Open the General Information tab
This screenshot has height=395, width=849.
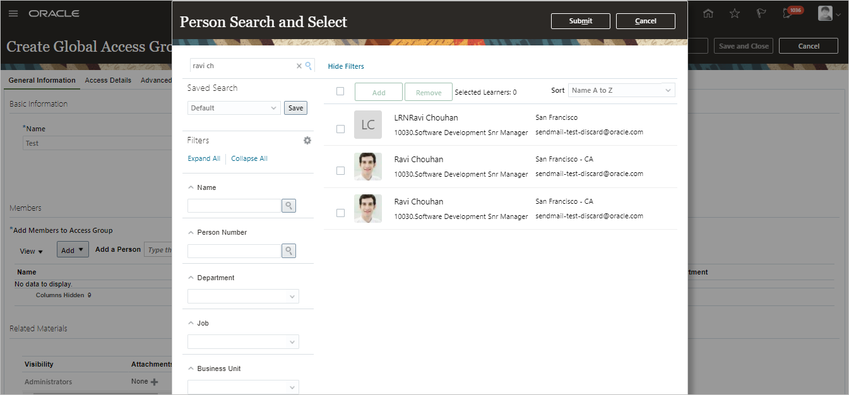coord(42,80)
